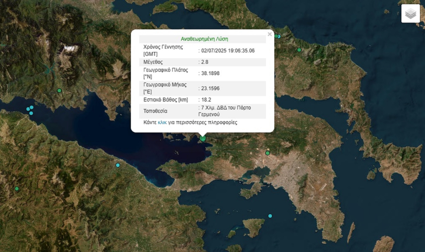425x252 pixels.
Task: Click the cyan marker right of popup's top corner
Action: pyautogui.click(x=279, y=36)
